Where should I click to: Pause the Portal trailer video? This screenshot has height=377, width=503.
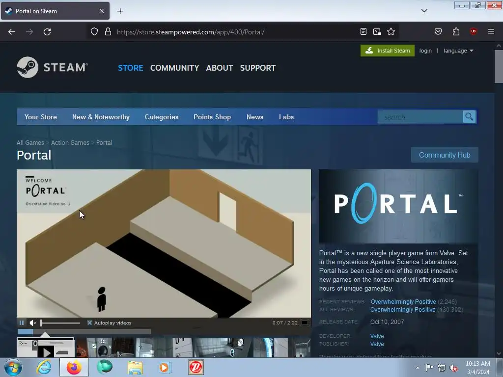coord(22,323)
